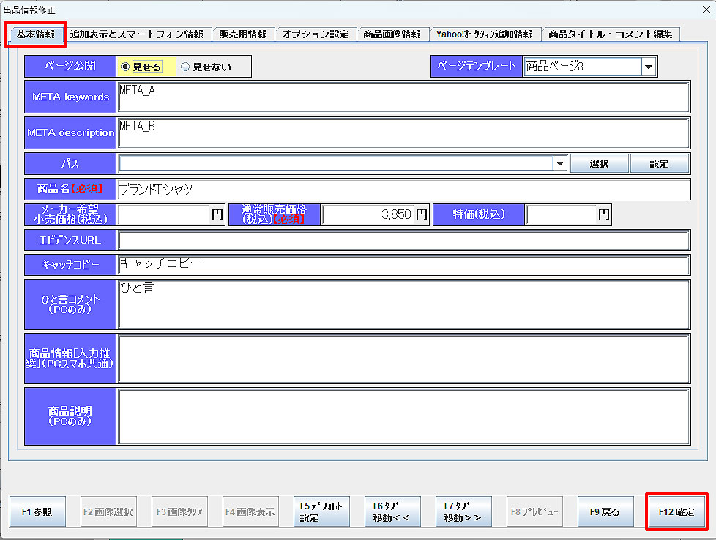This screenshot has width=716, height=540.
Task: Open the ページテンプレート dropdown
Action: click(648, 67)
